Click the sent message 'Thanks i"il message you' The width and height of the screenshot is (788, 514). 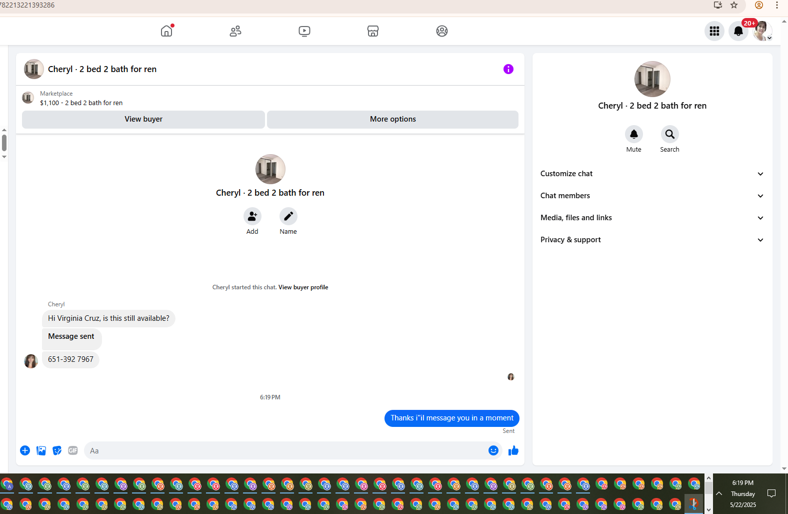point(452,418)
